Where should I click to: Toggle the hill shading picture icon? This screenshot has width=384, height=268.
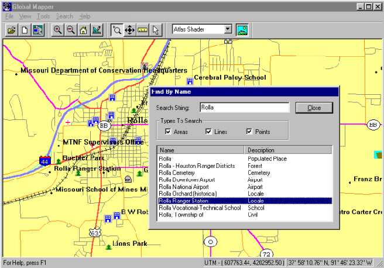(242, 30)
